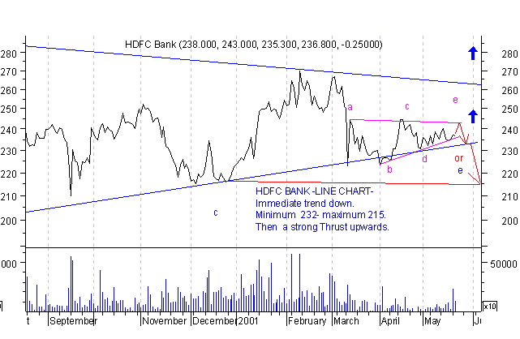Image resolution: width=520 pixels, height=339 pixels.
Task: Click 200 on the right price axis
Action: (x=509, y=221)
